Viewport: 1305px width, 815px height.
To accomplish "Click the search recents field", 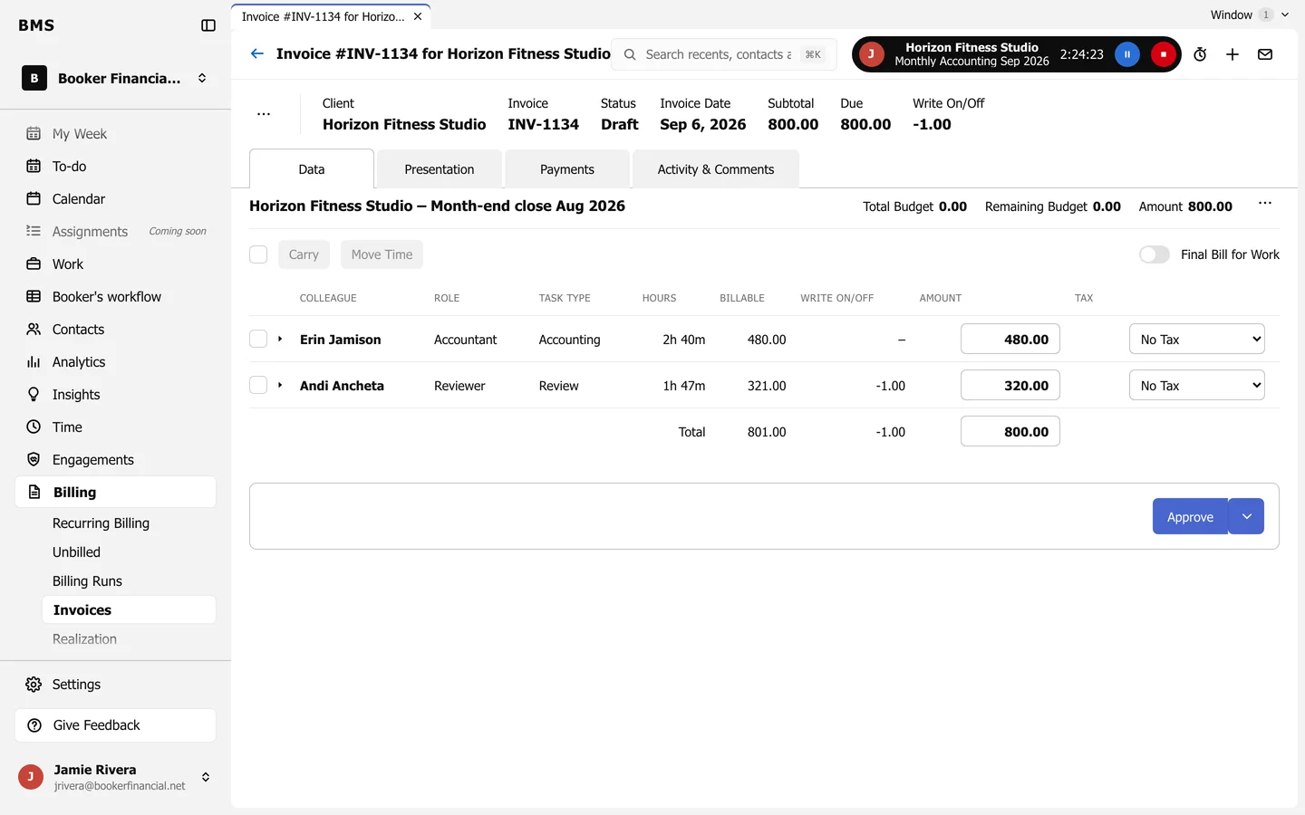I will pos(724,54).
